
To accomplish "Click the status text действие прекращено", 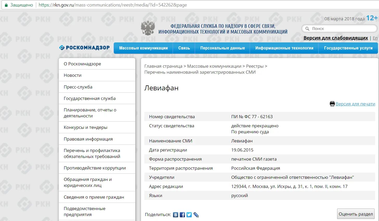I will [x=255, y=126].
